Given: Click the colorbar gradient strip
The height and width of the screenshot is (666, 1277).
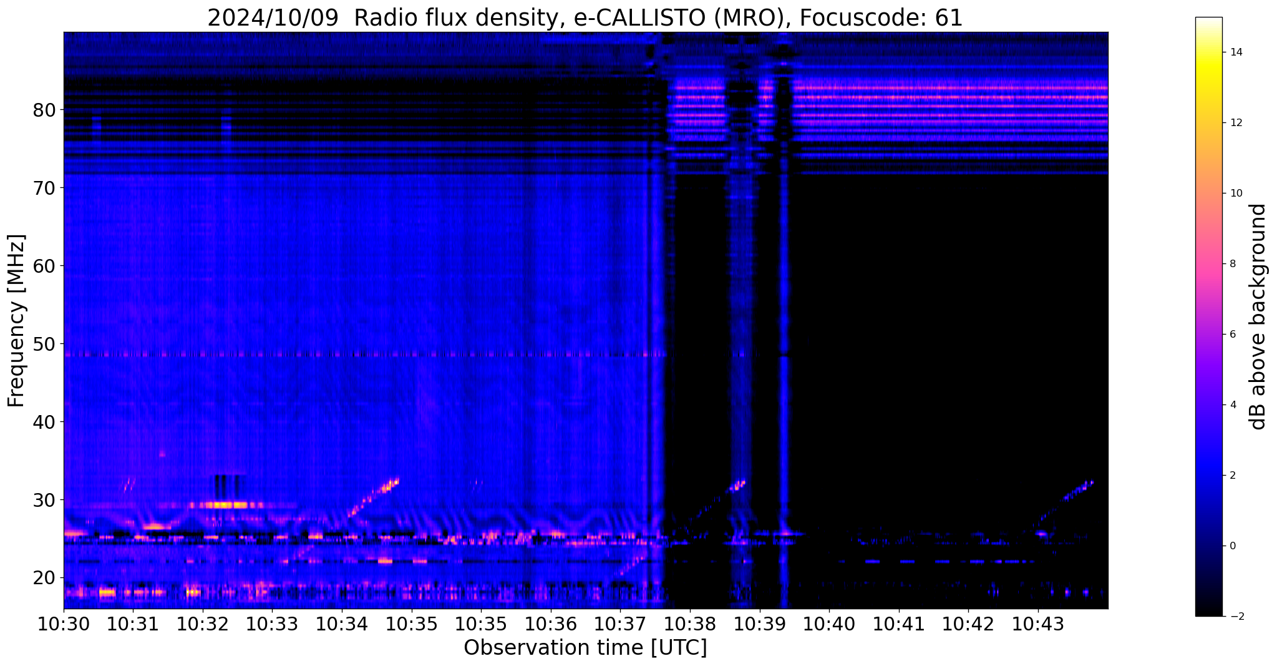Looking at the screenshot, I should click(x=1208, y=316).
